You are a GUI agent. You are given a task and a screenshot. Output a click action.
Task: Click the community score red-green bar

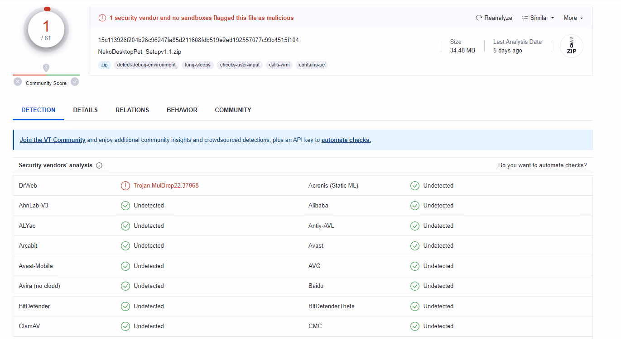(x=46, y=75)
